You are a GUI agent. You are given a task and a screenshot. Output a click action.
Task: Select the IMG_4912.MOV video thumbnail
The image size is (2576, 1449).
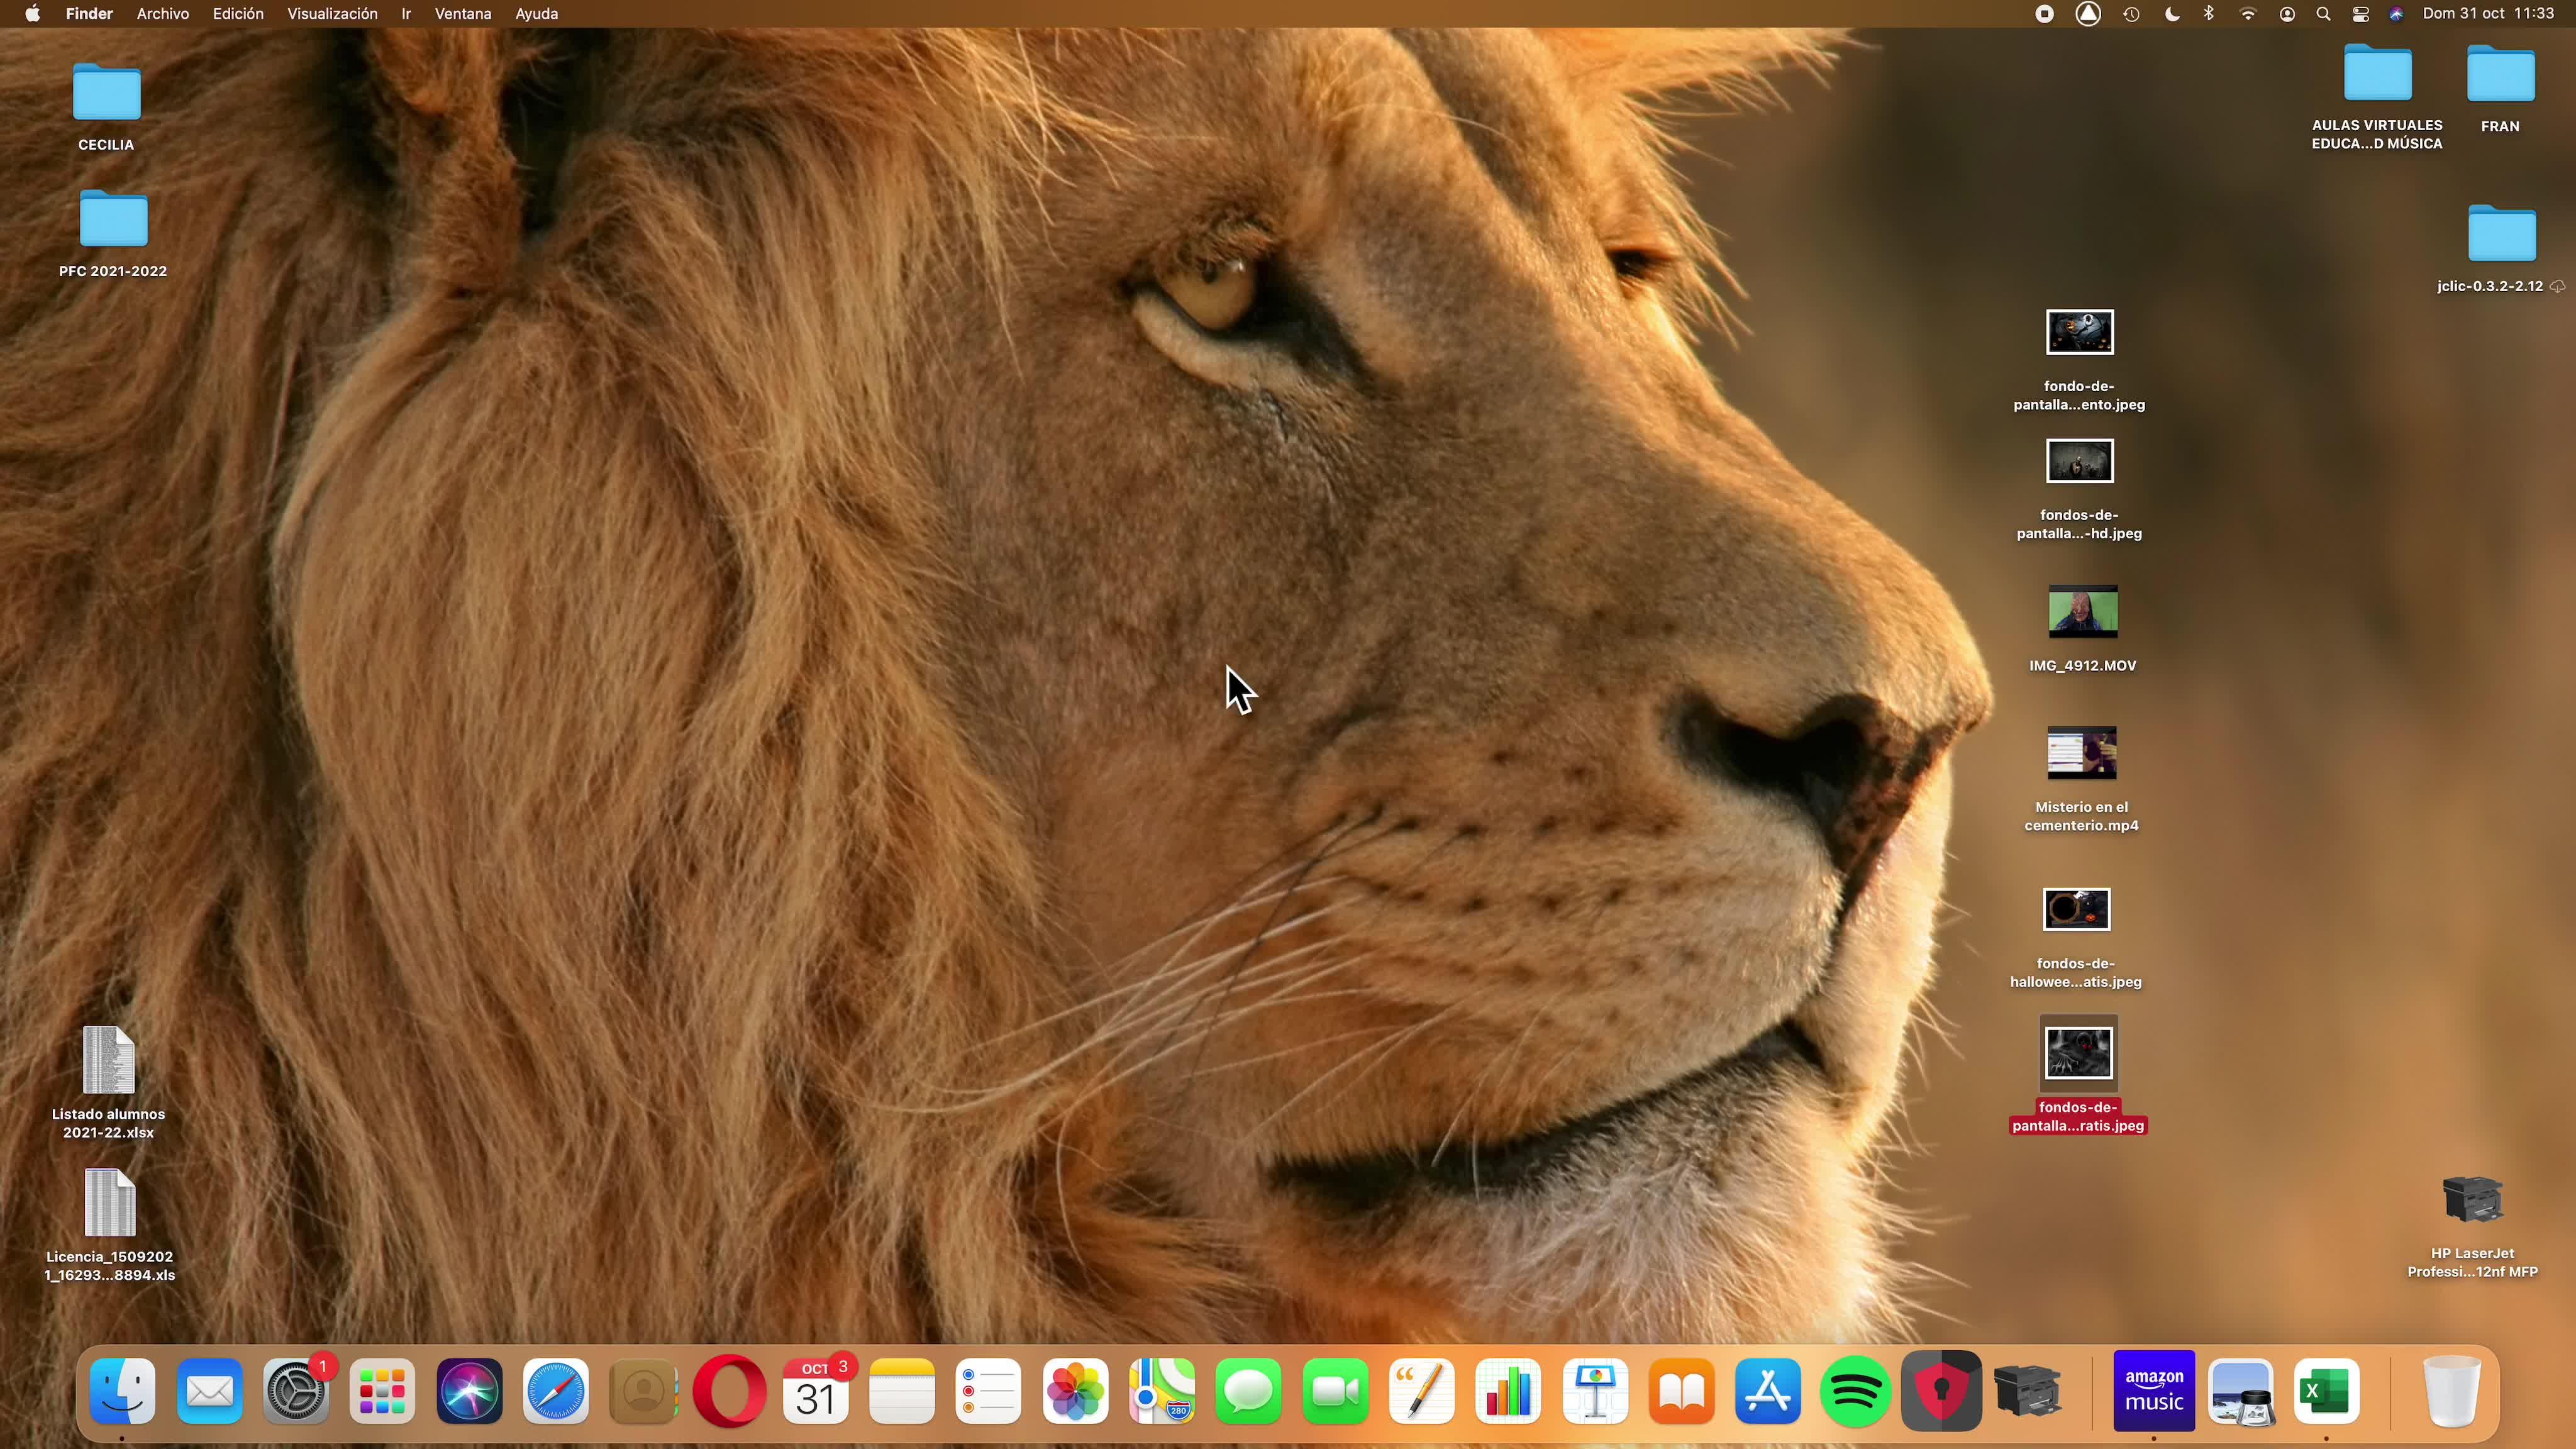tap(2082, 612)
